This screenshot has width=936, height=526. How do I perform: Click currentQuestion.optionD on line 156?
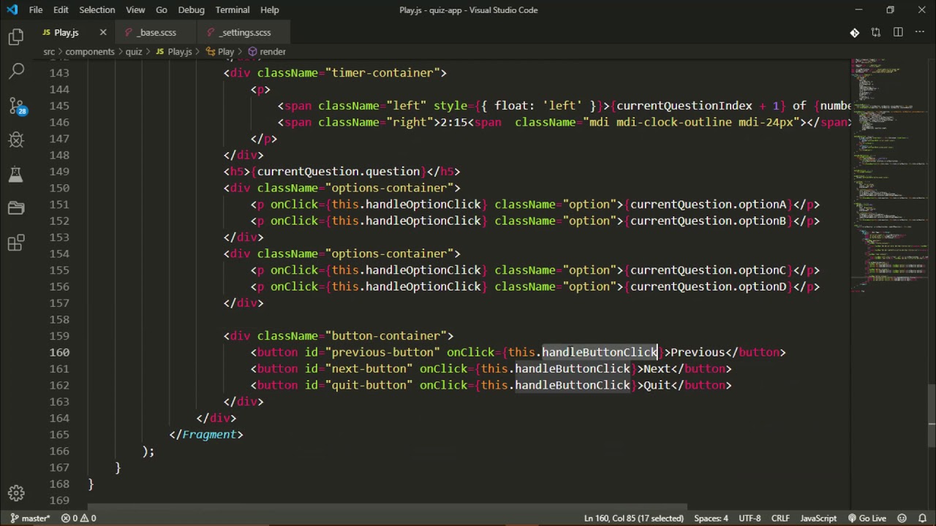708,286
